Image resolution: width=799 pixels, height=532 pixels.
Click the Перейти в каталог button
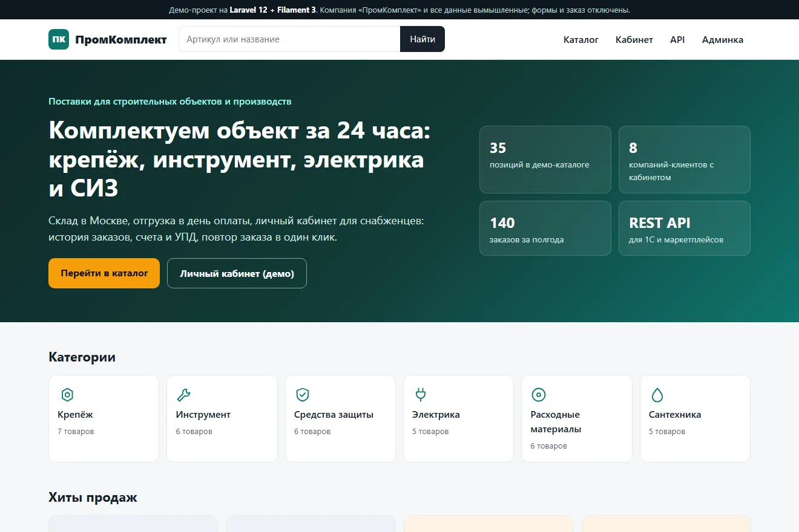click(104, 273)
